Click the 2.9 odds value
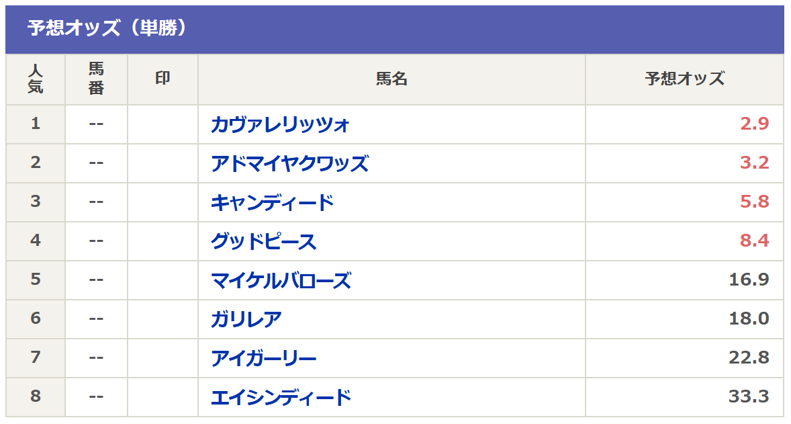The height and width of the screenshot is (424, 791). 754,124
